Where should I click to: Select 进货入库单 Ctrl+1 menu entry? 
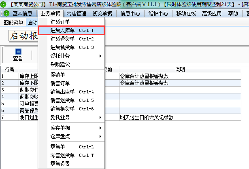tap(71, 30)
